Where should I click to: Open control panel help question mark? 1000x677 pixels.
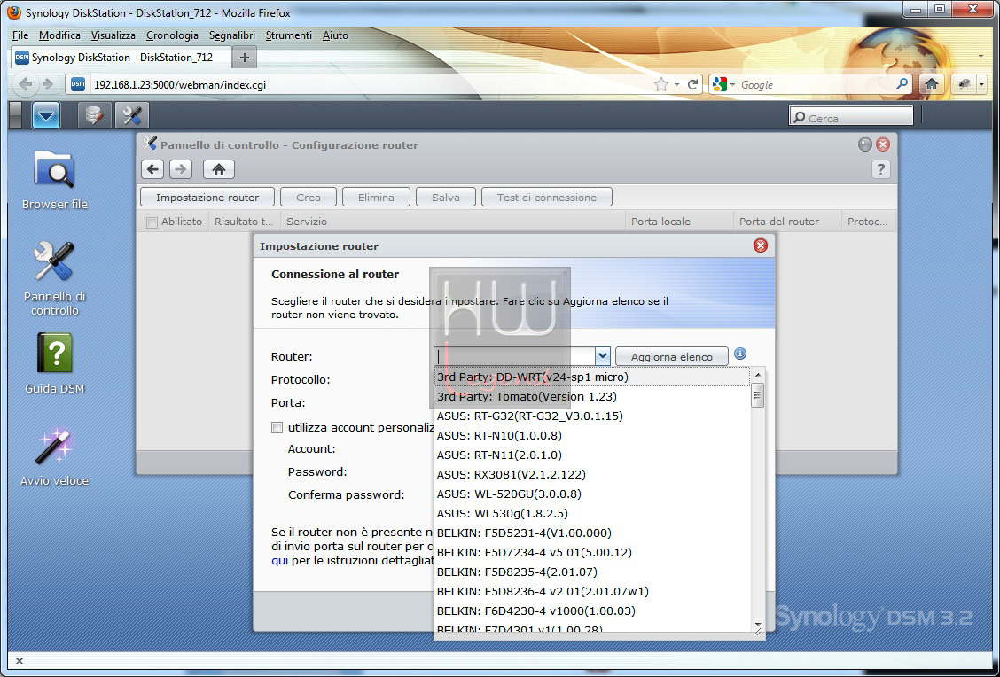880,169
